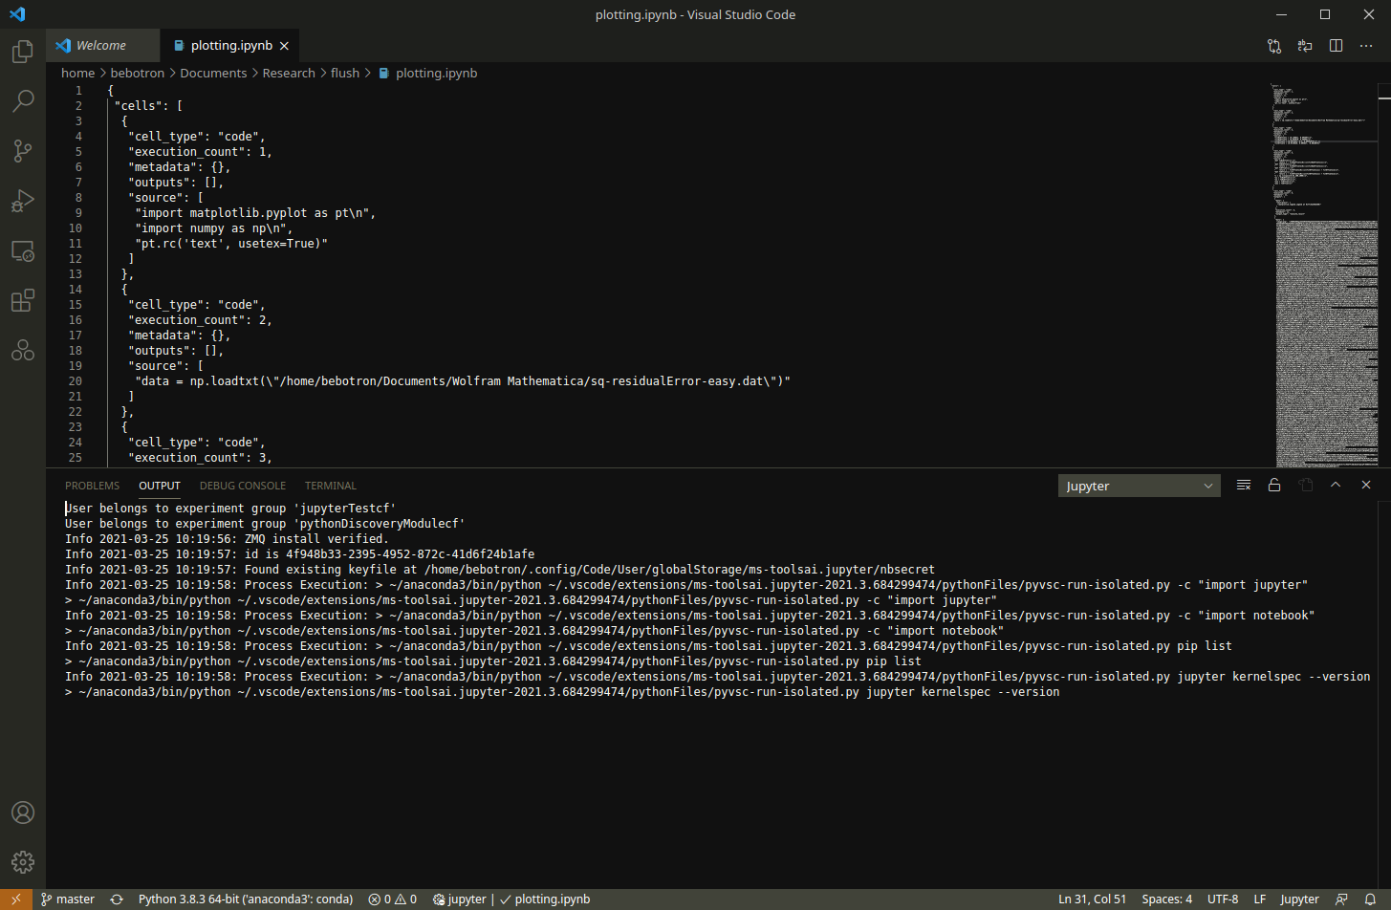Open the More Actions ellipsis menu
This screenshot has height=910, width=1391.
[x=1366, y=45]
